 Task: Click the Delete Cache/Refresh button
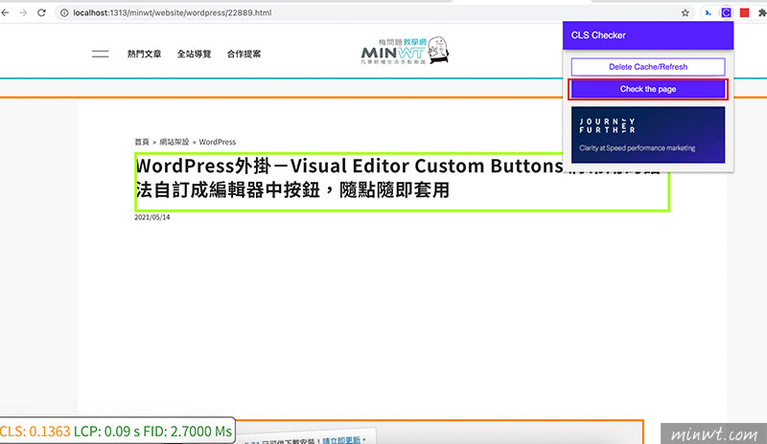point(648,67)
